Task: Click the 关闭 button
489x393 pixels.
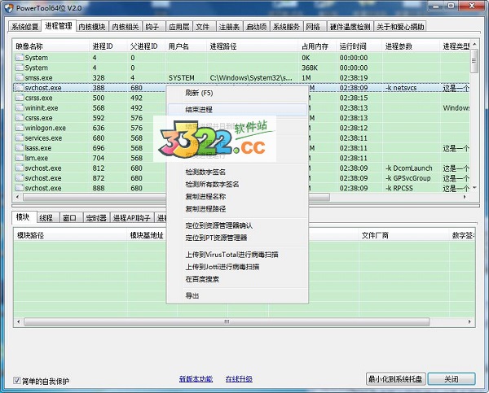Action: pos(452,379)
